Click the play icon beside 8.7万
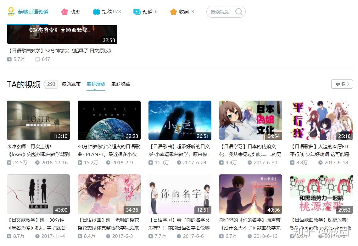 [x=9, y=236]
